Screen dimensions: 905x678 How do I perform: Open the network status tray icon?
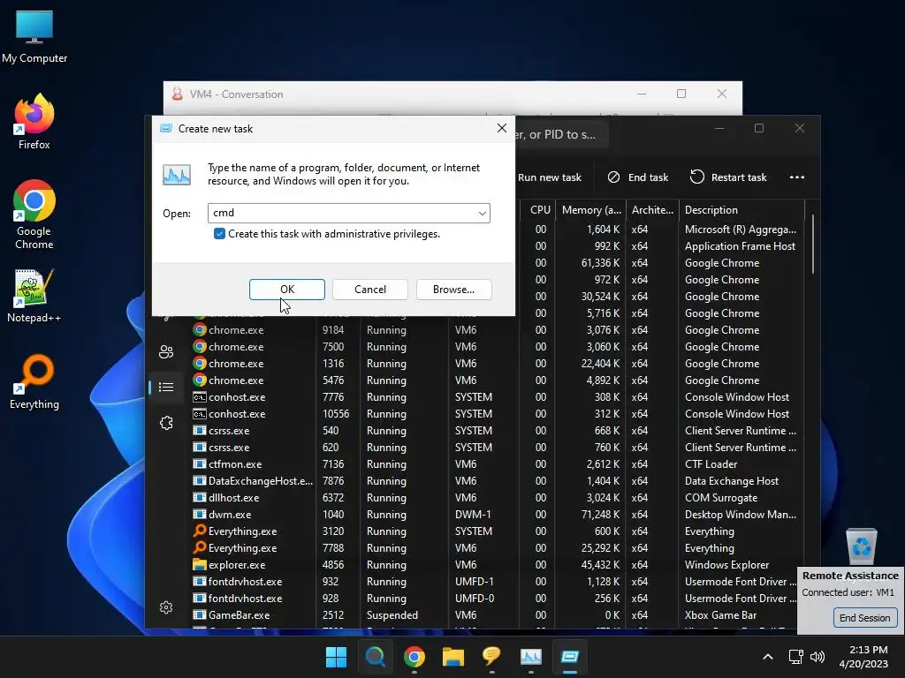pos(796,657)
